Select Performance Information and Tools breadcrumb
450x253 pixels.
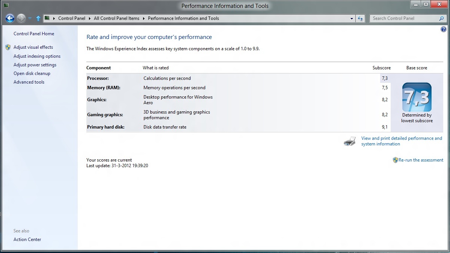coord(183,18)
